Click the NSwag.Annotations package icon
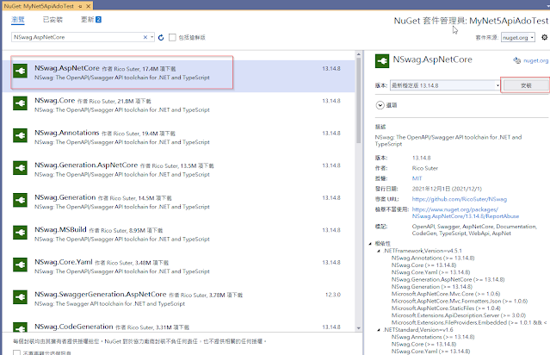 [20, 135]
